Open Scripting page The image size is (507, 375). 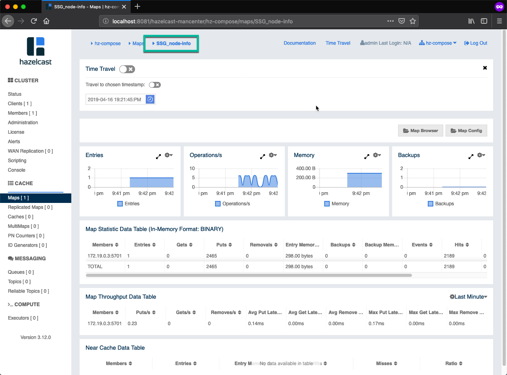(17, 161)
